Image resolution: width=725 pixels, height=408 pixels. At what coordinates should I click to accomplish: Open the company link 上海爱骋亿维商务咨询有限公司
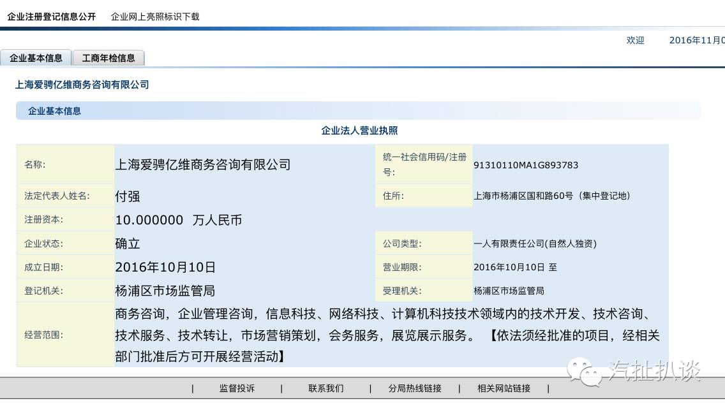point(82,85)
